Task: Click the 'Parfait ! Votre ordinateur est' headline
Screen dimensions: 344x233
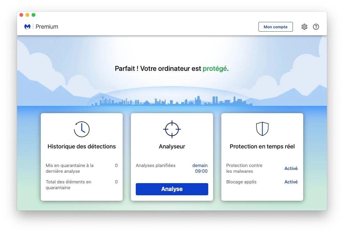Action: coord(158,69)
